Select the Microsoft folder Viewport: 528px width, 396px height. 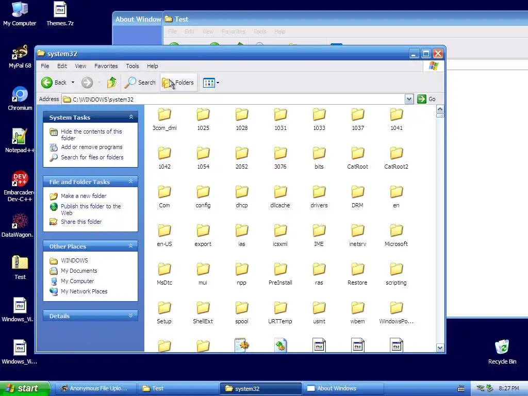(x=396, y=236)
